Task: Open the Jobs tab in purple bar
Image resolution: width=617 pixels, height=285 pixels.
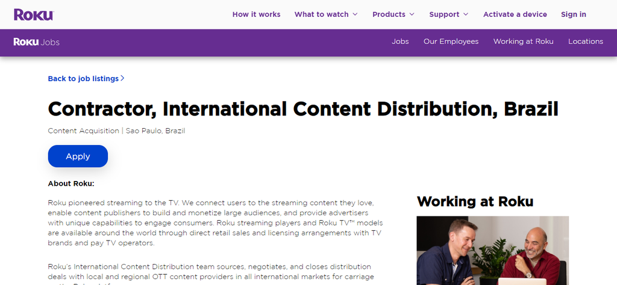Action: coord(400,41)
